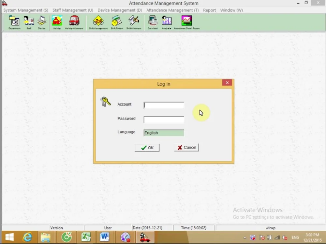Open the Attendance Management (T) menu
This screenshot has height=244, width=326.
pyautogui.click(x=172, y=10)
